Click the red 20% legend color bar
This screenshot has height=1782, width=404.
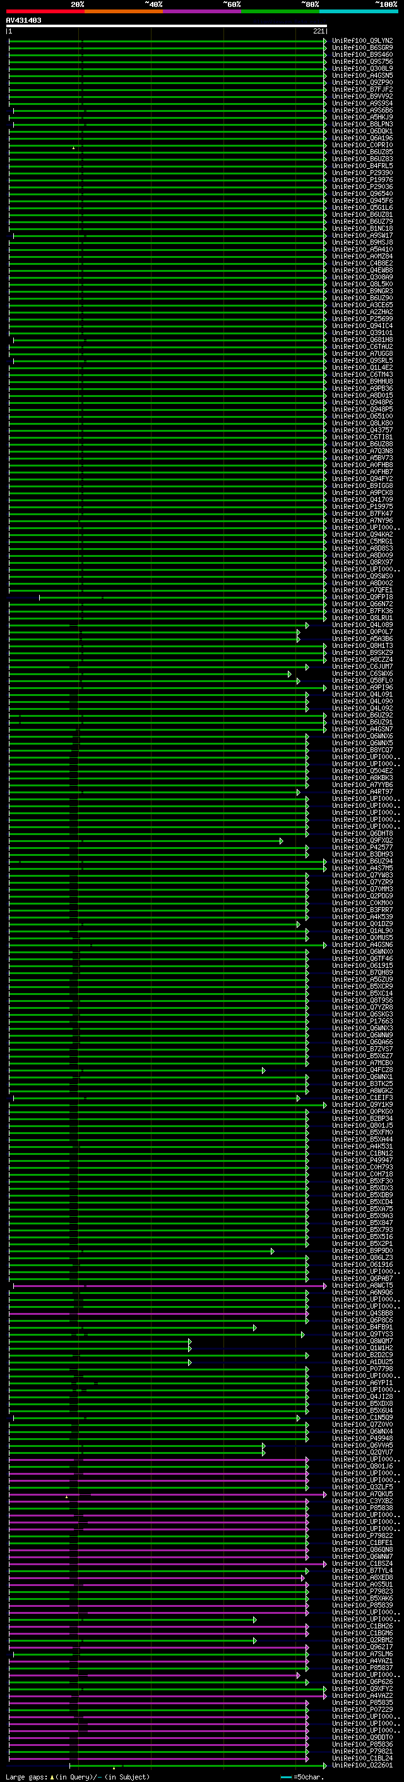point(45,11)
